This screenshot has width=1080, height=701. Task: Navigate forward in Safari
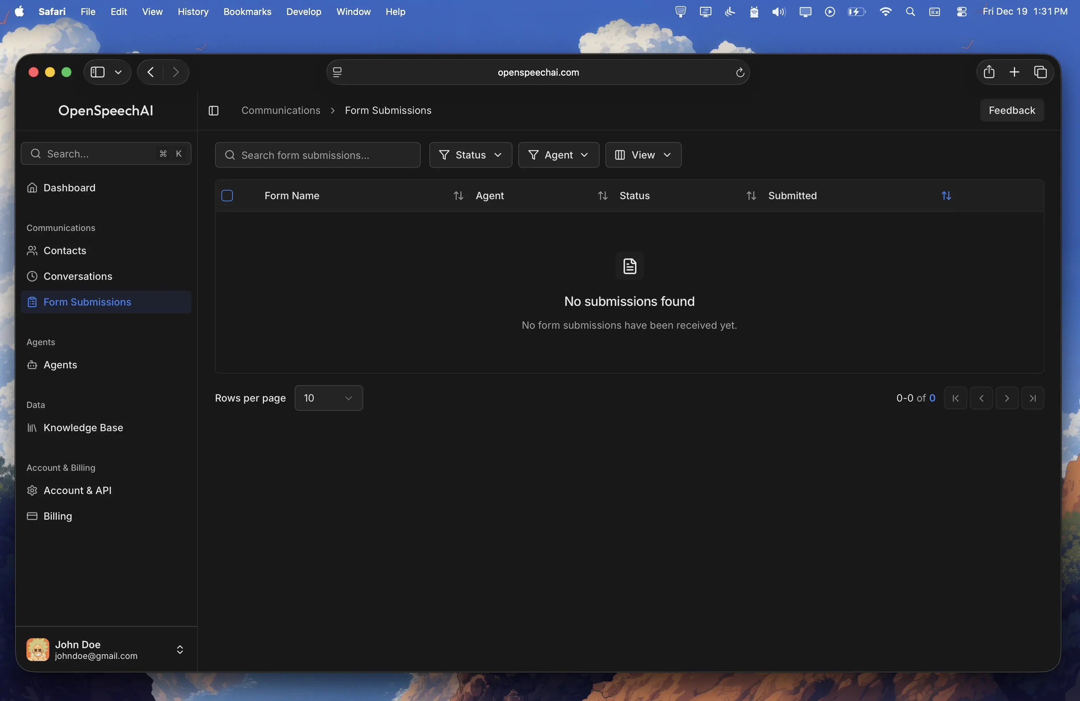coord(176,72)
